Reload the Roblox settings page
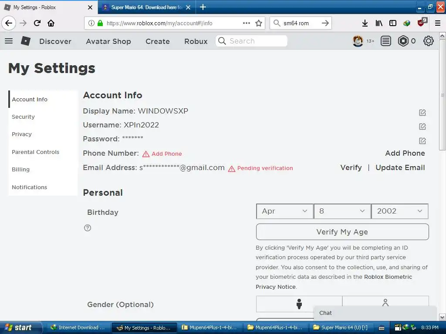Screen dimensions: 446x334 [37, 23]
